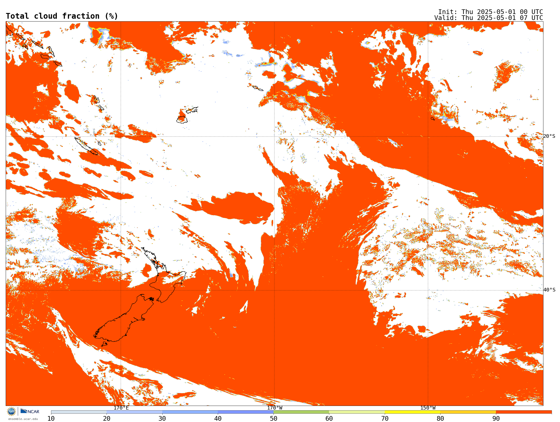The width and height of the screenshot is (560, 422).
Task: Click the colorbar tick label 40
Action: pyautogui.click(x=218, y=418)
